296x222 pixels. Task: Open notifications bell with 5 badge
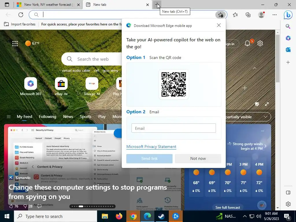247,43
